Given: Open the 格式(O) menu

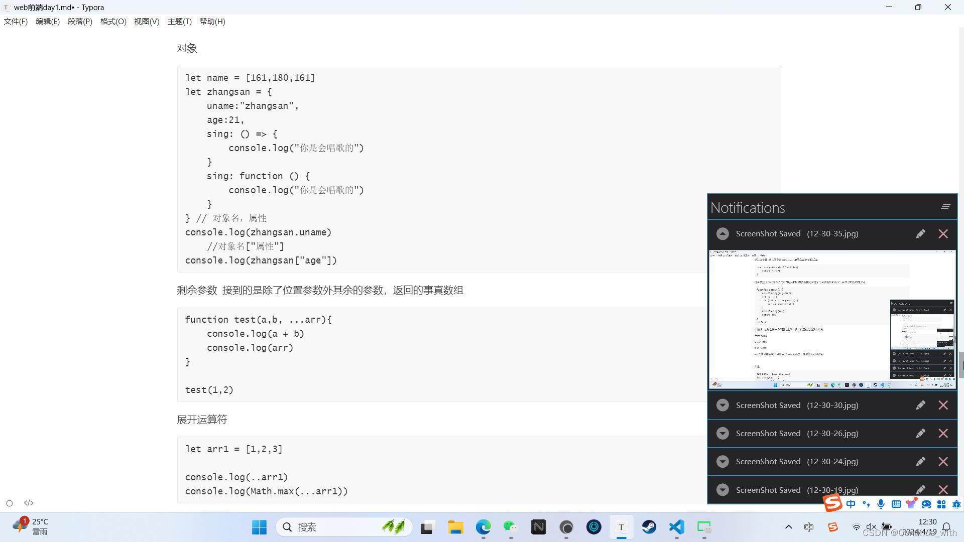Looking at the screenshot, I should point(113,22).
